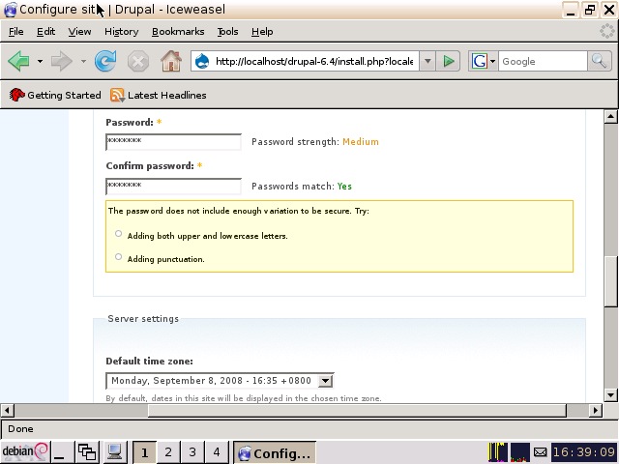619x464 pixels.
Task: Click the grey forward arrow button
Action: pos(62,61)
